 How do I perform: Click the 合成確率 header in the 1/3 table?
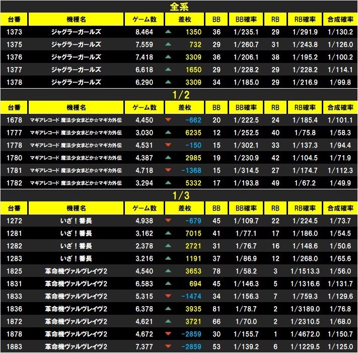point(340,208)
